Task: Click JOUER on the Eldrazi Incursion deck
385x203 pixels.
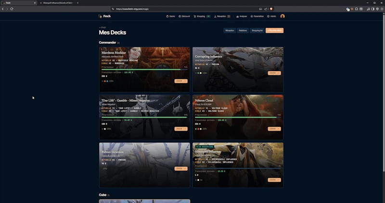Action: point(181,168)
